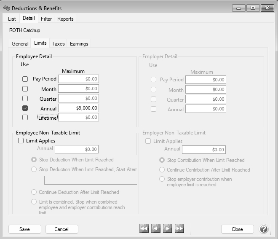Enable the employee Pay Period maximum checkbox
278x239 pixels.
coord(25,79)
